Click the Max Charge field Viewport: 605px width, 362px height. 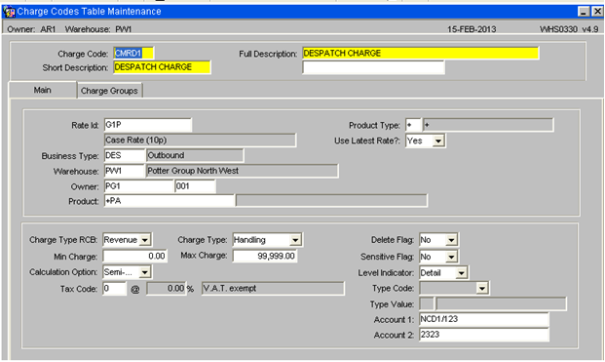click(x=265, y=257)
